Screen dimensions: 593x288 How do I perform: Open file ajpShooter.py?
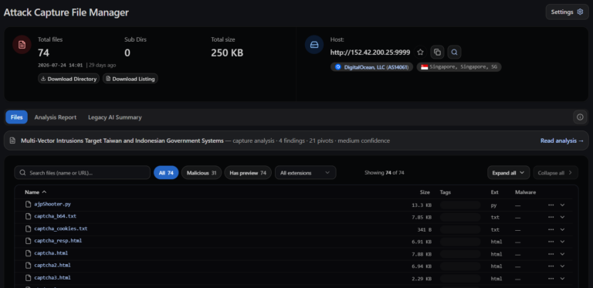[53, 204]
